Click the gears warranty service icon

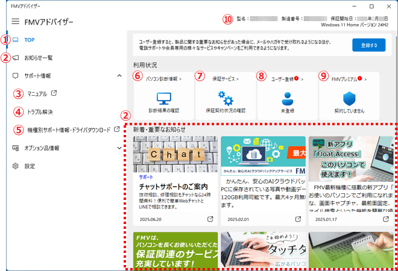(x=226, y=98)
